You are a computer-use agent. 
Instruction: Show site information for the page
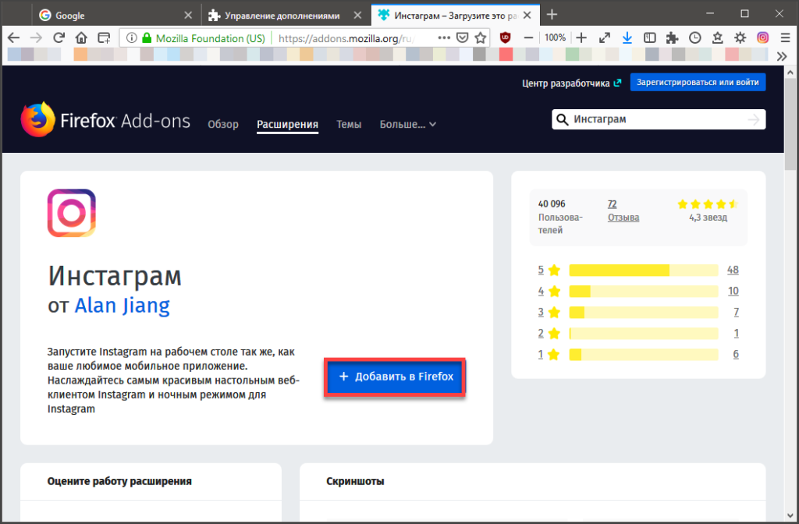click(131, 37)
